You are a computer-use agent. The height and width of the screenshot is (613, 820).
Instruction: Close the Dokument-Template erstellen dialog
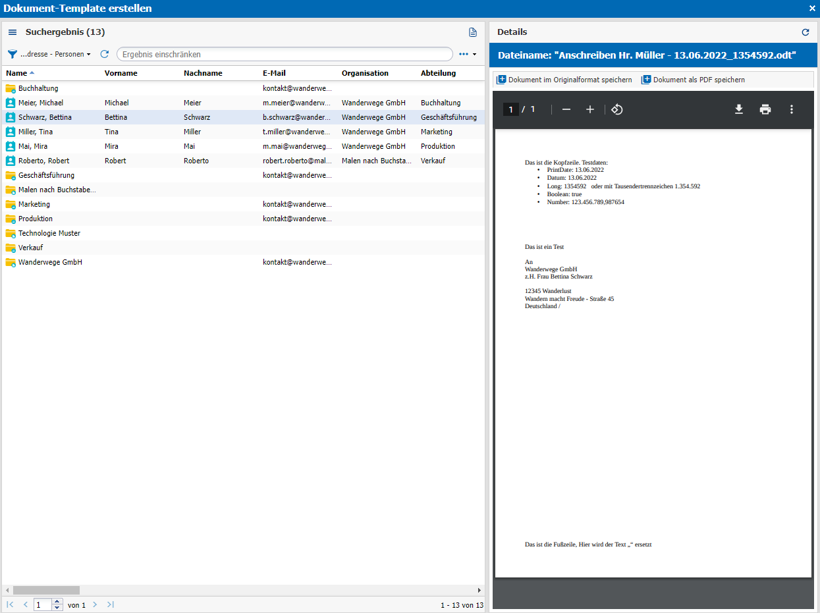pyautogui.click(x=812, y=9)
